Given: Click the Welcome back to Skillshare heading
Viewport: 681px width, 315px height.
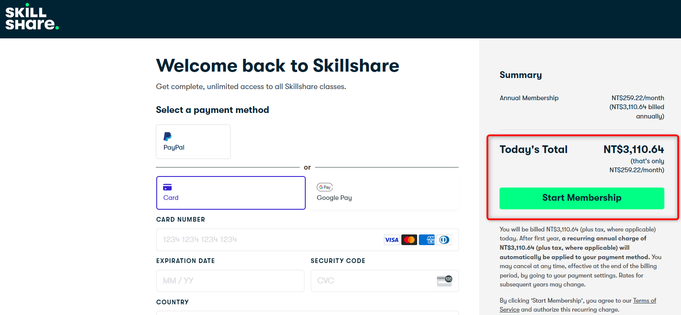Looking at the screenshot, I should [278, 66].
